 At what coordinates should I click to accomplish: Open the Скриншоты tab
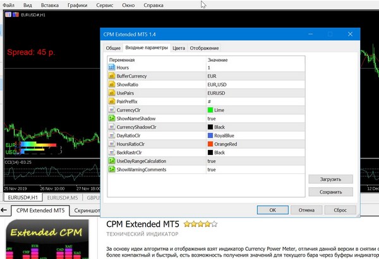(x=86, y=210)
